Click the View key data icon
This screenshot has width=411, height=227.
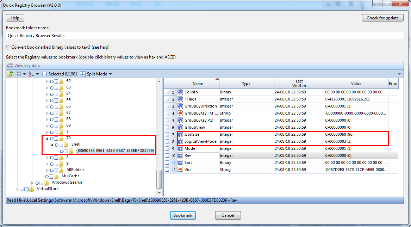[x=11, y=66]
